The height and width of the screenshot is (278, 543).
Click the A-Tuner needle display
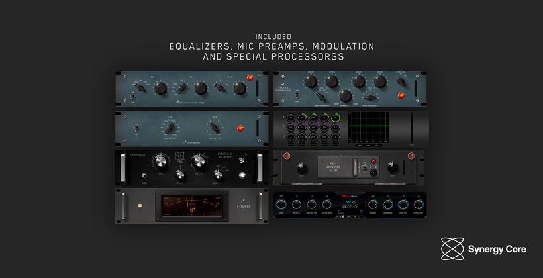[191, 204]
